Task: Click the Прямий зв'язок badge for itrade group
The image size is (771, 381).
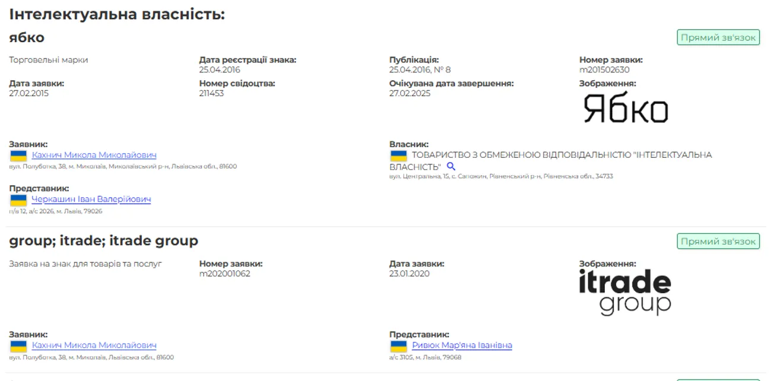Action: 718,242
